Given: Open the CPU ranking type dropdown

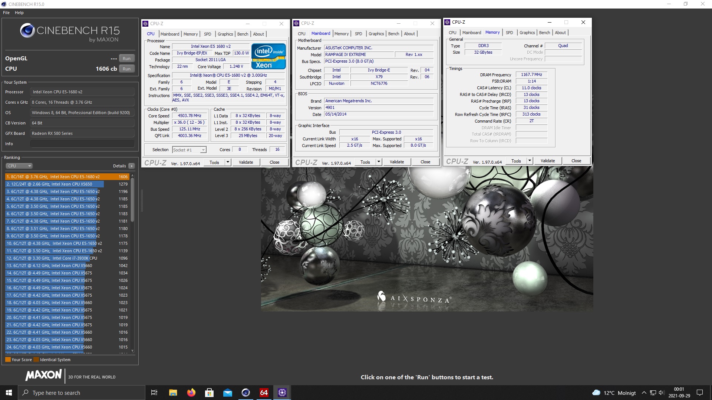Looking at the screenshot, I should tap(19, 166).
